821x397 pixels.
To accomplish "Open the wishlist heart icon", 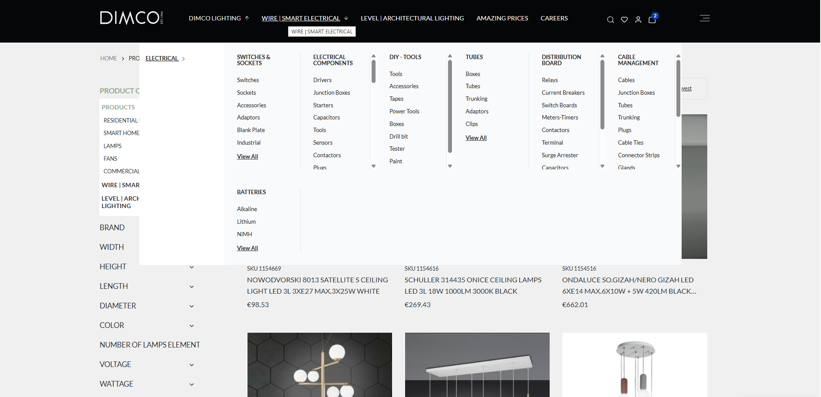I will (x=624, y=20).
